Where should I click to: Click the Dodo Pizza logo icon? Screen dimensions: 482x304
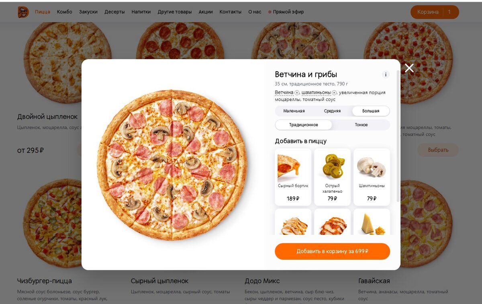[23, 12]
